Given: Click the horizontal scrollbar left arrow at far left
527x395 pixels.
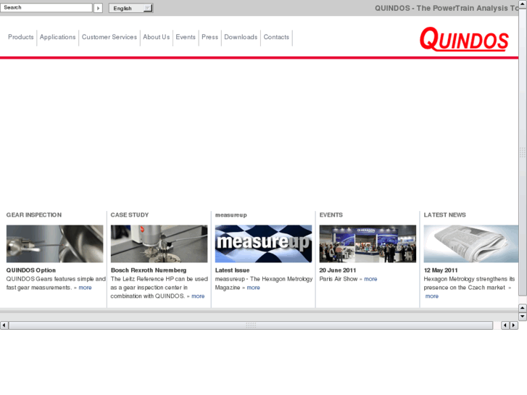Looking at the screenshot, I should pos(4,325).
